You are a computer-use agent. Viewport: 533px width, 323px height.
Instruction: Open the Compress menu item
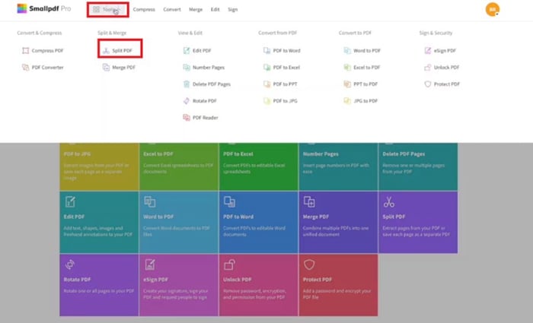(144, 10)
